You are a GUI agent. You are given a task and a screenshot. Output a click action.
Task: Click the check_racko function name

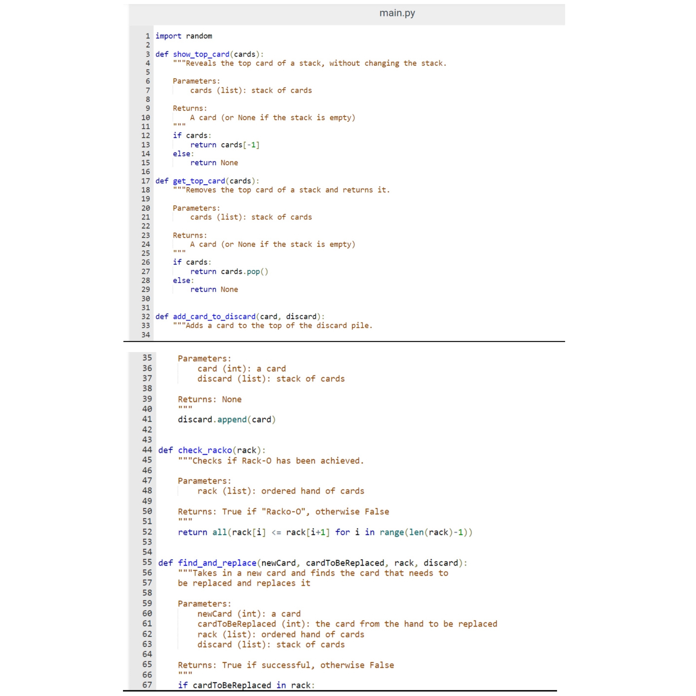pyautogui.click(x=205, y=450)
